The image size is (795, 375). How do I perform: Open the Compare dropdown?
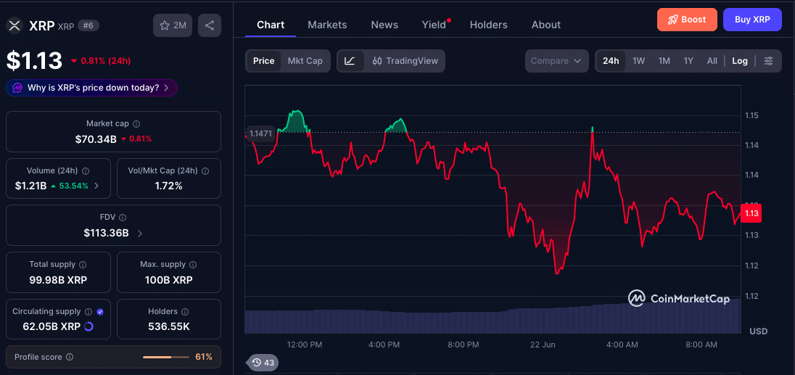click(x=556, y=61)
